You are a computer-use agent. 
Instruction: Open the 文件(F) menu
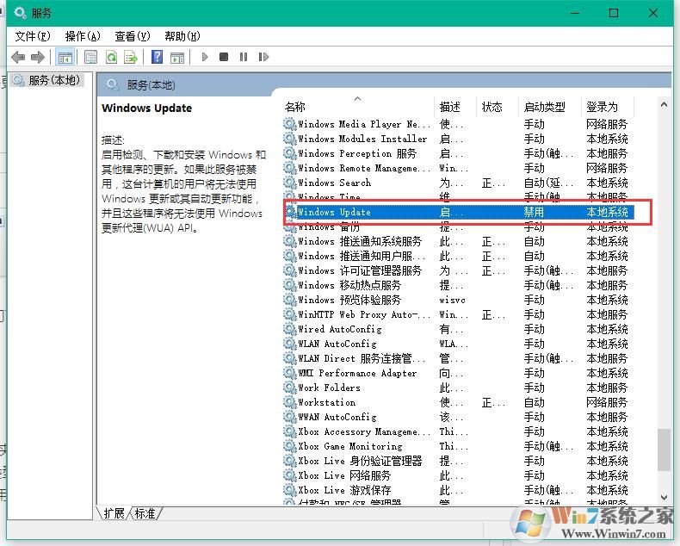click(32, 36)
